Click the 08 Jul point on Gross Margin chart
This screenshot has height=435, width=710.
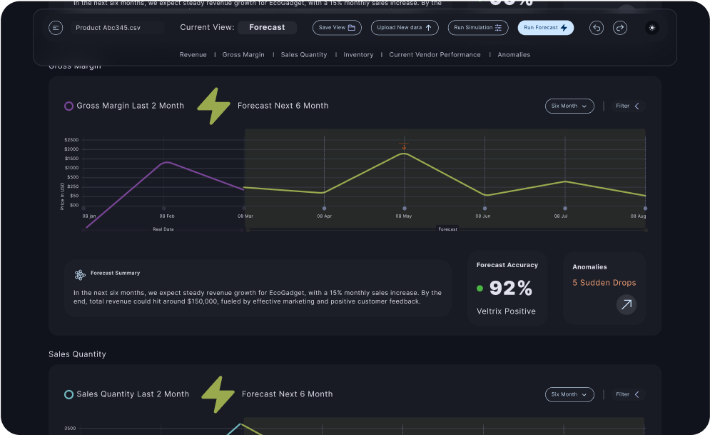click(564, 209)
